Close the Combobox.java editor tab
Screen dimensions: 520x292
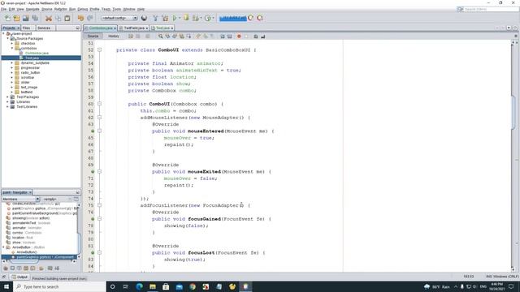click(x=115, y=28)
